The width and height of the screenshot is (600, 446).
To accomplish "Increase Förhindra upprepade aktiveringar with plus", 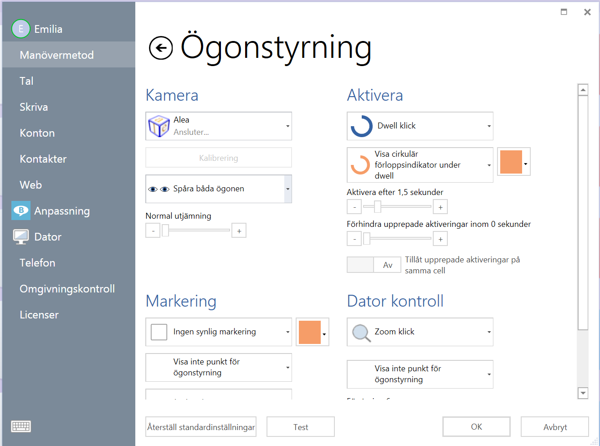I will point(441,239).
